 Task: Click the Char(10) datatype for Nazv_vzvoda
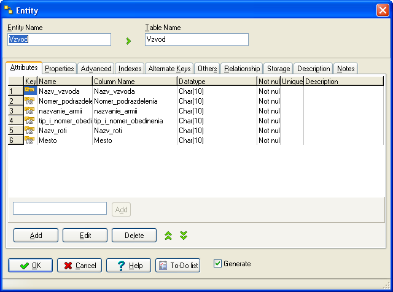click(x=217, y=91)
